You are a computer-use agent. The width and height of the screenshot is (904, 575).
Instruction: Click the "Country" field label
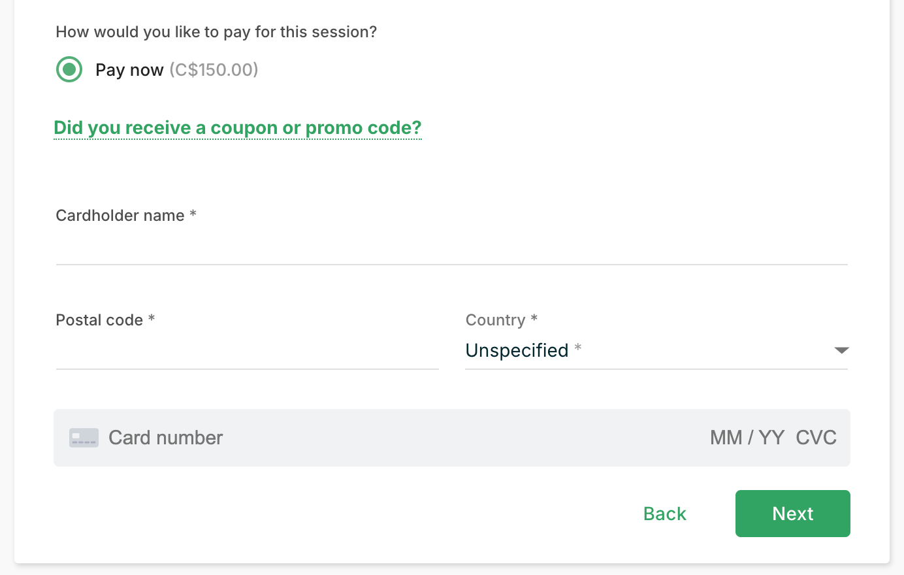pos(495,320)
